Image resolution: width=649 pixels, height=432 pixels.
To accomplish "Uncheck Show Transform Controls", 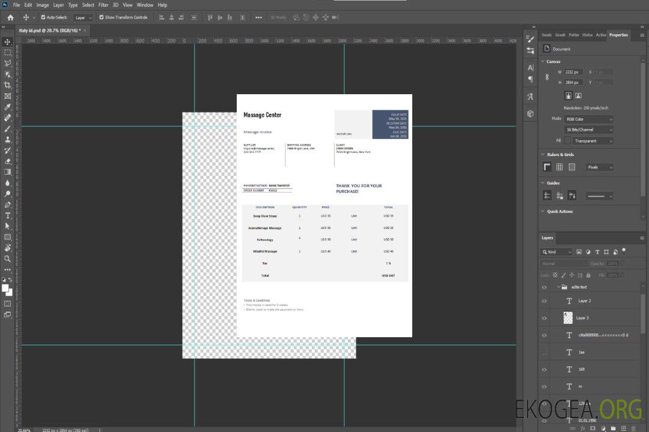I will 102,17.
